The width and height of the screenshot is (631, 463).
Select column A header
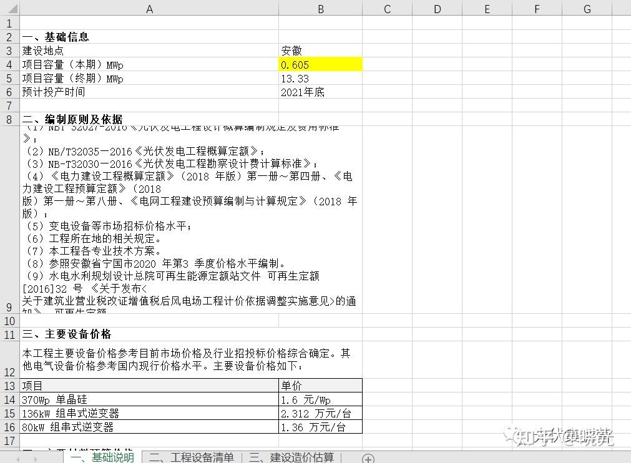point(149,8)
